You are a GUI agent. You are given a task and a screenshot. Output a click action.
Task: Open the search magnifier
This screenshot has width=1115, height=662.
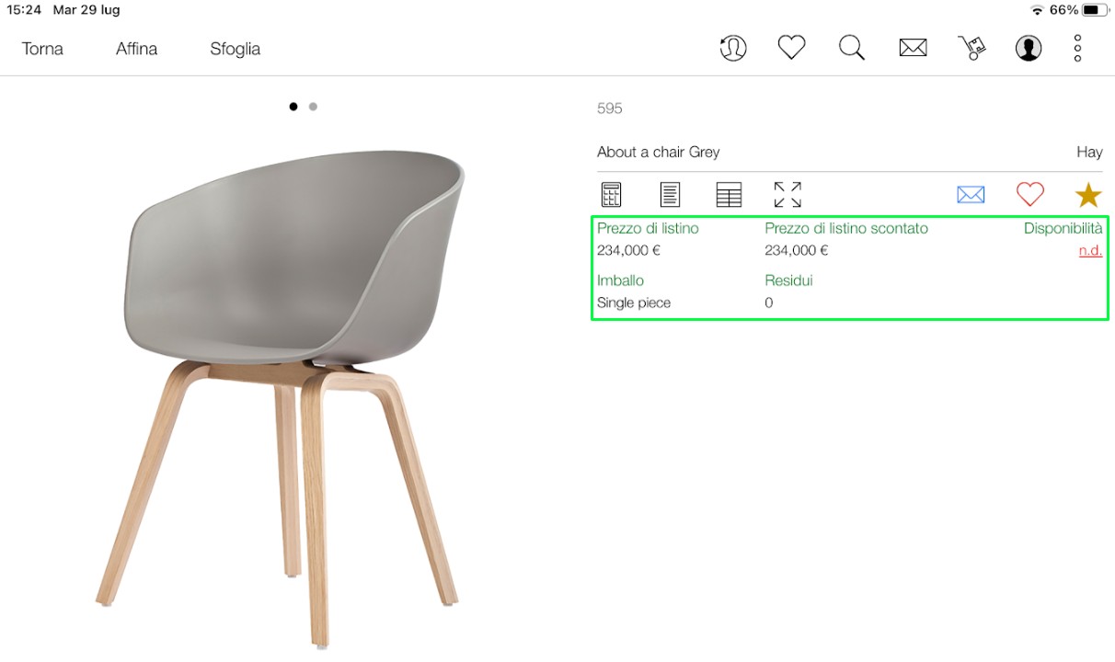852,48
